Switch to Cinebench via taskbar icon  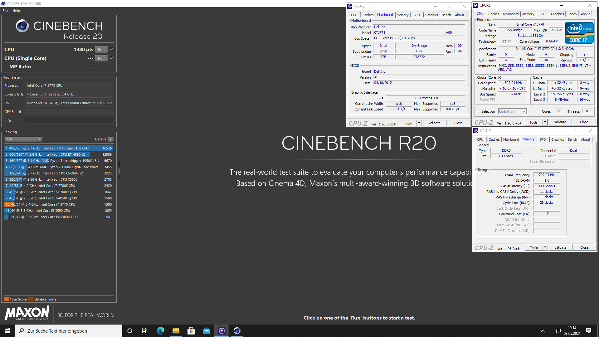(x=237, y=331)
